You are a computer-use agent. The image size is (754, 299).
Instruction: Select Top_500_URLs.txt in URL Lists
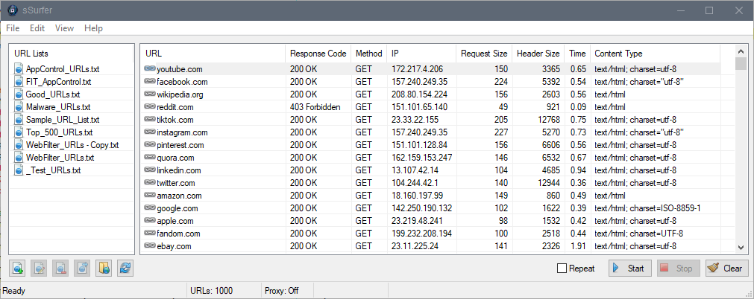[x=54, y=132]
